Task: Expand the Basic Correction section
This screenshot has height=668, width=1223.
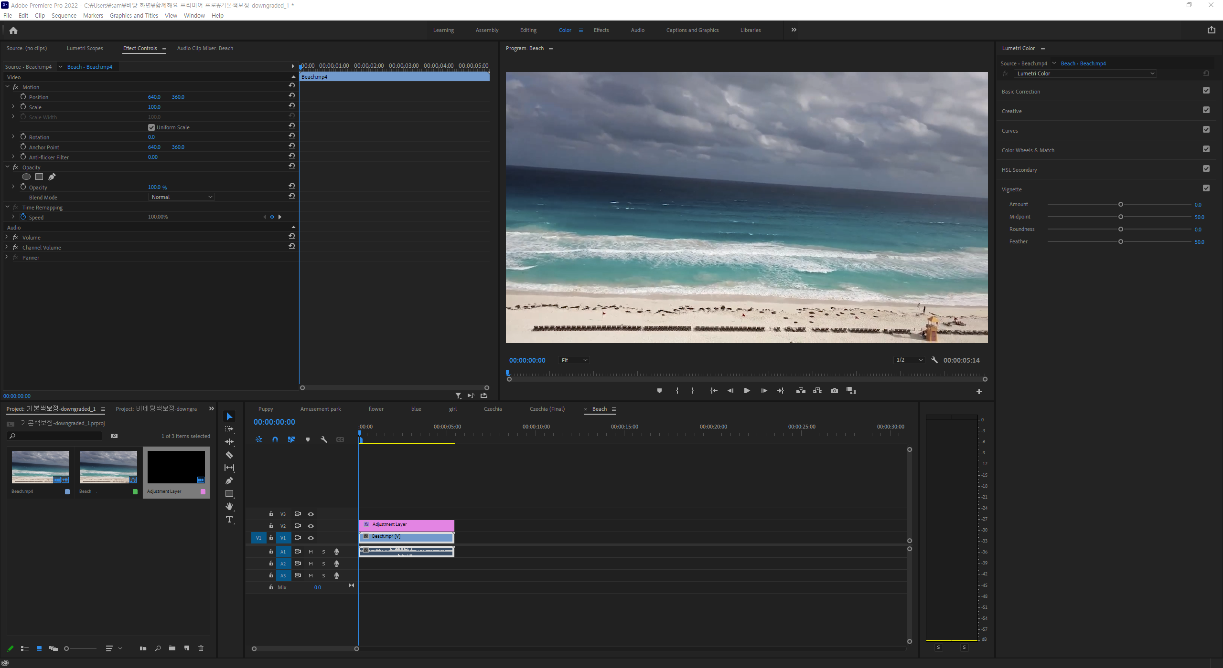Action: [1020, 92]
